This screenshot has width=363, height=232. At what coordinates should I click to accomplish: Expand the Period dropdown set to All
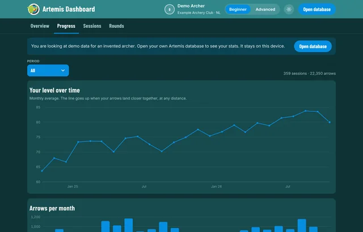tap(48, 70)
